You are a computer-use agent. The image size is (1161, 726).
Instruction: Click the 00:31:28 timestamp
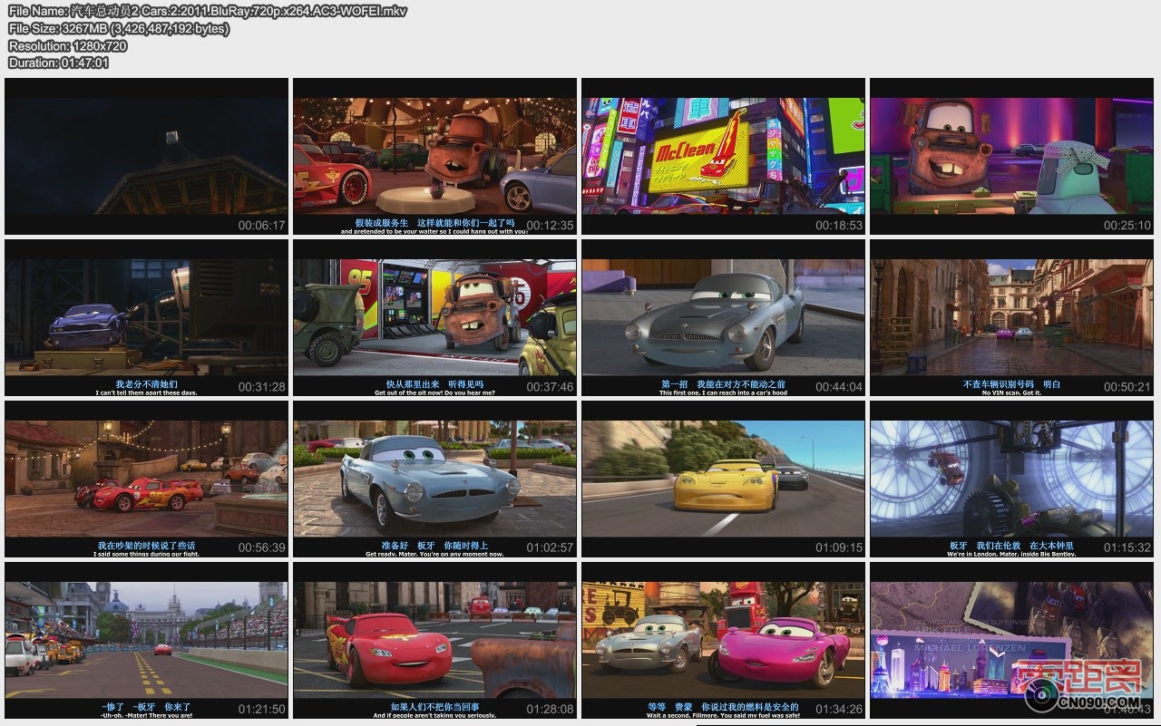click(262, 387)
